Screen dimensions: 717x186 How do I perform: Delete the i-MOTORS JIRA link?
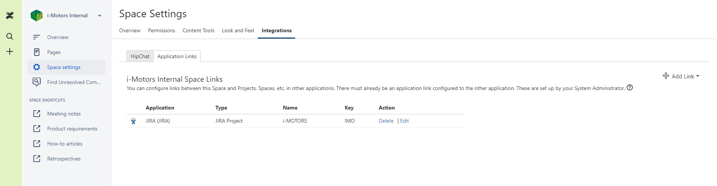pos(386,121)
